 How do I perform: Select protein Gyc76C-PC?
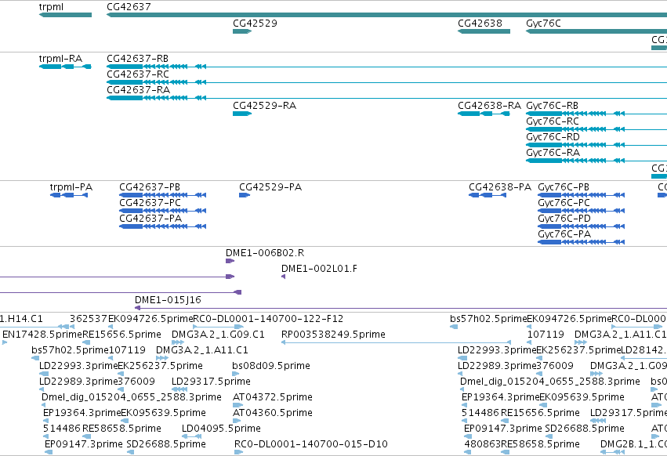tap(564, 204)
